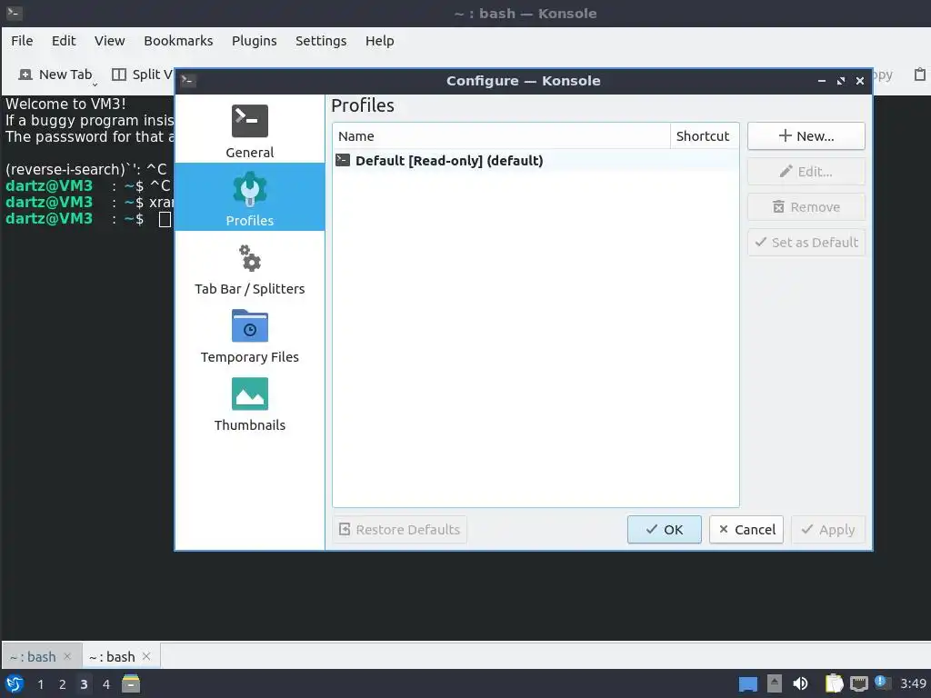The image size is (931, 698).
Task: Open the application launcher menu in taskbar
Action: tap(15, 683)
